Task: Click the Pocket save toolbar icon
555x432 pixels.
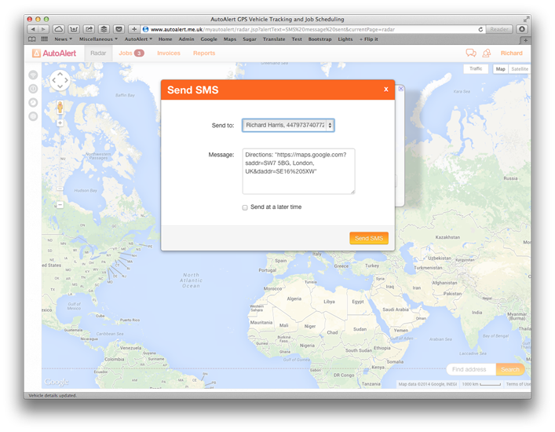Action: coord(119,29)
